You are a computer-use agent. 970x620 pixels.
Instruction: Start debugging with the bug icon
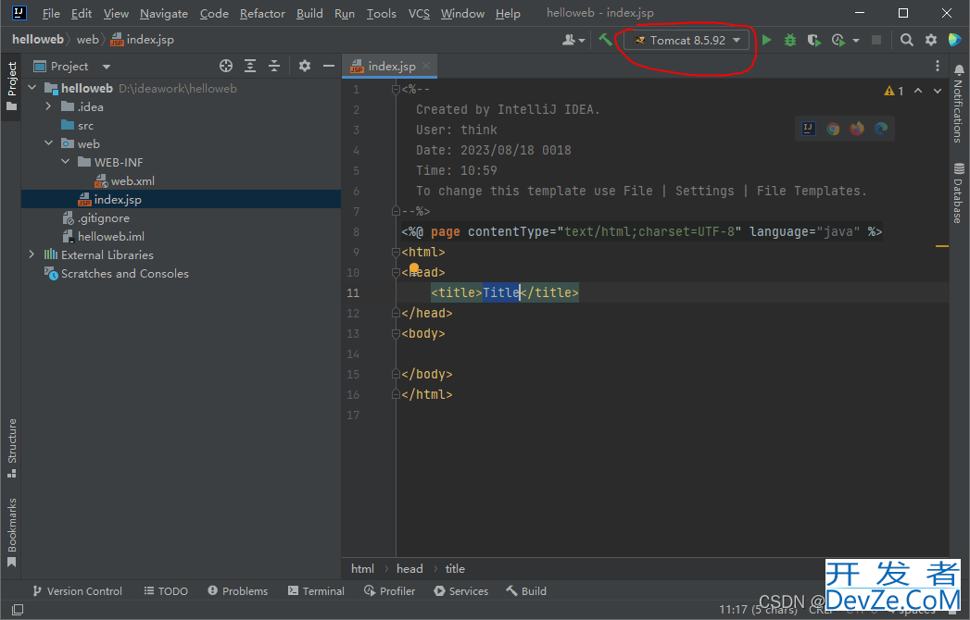[790, 40]
